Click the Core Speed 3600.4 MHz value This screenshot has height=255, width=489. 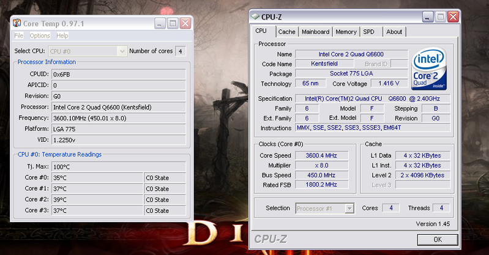321,155
